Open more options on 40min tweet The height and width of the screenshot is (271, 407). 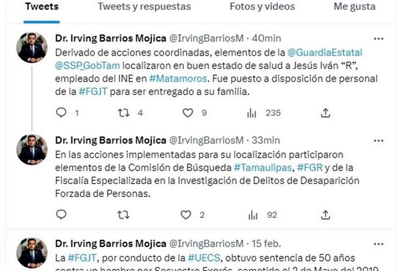pyautogui.click(x=379, y=39)
